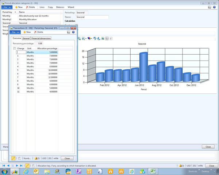This screenshot has height=175, width=219.
Task: Click the New icon in Transactions toolbar
Action: click(24, 32)
